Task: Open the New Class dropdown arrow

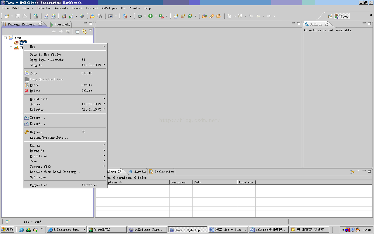Action: 195,16
